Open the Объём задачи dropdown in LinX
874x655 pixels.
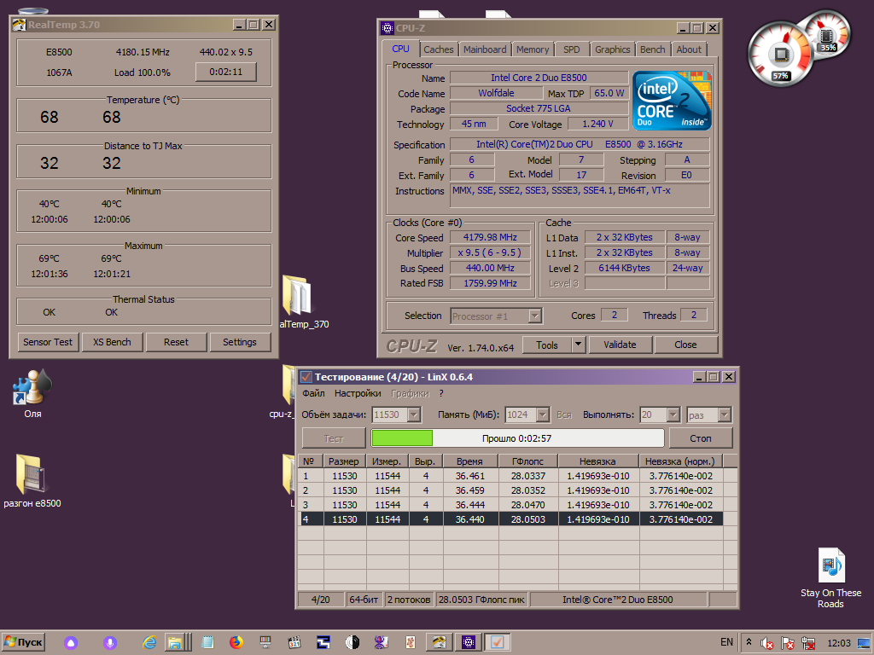tap(414, 415)
